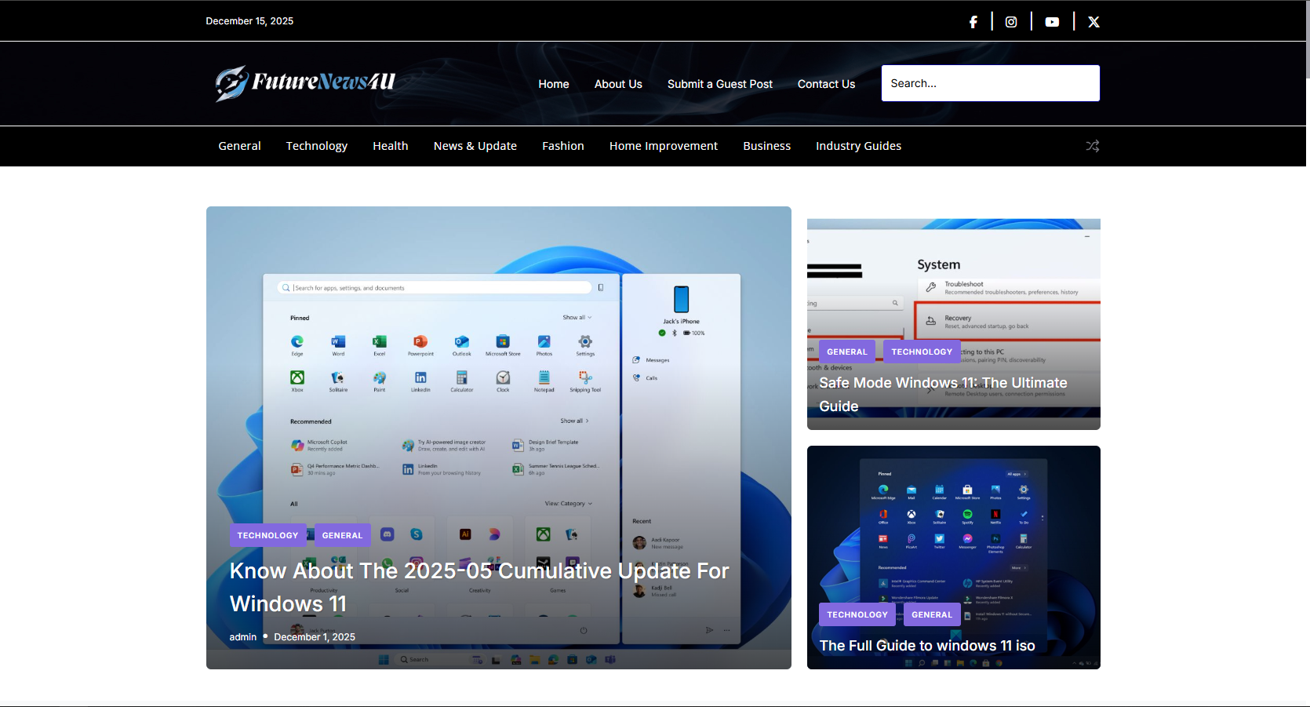Image resolution: width=1310 pixels, height=707 pixels.
Task: Select the Industry Guides category
Action: [x=858, y=146]
